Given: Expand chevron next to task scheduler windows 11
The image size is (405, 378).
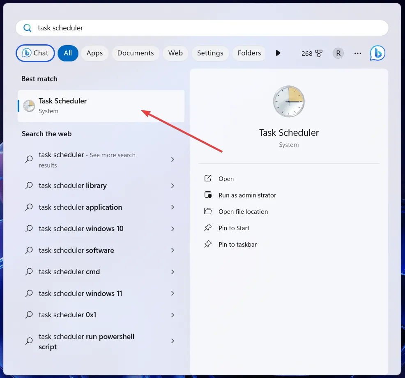Looking at the screenshot, I should [173, 293].
